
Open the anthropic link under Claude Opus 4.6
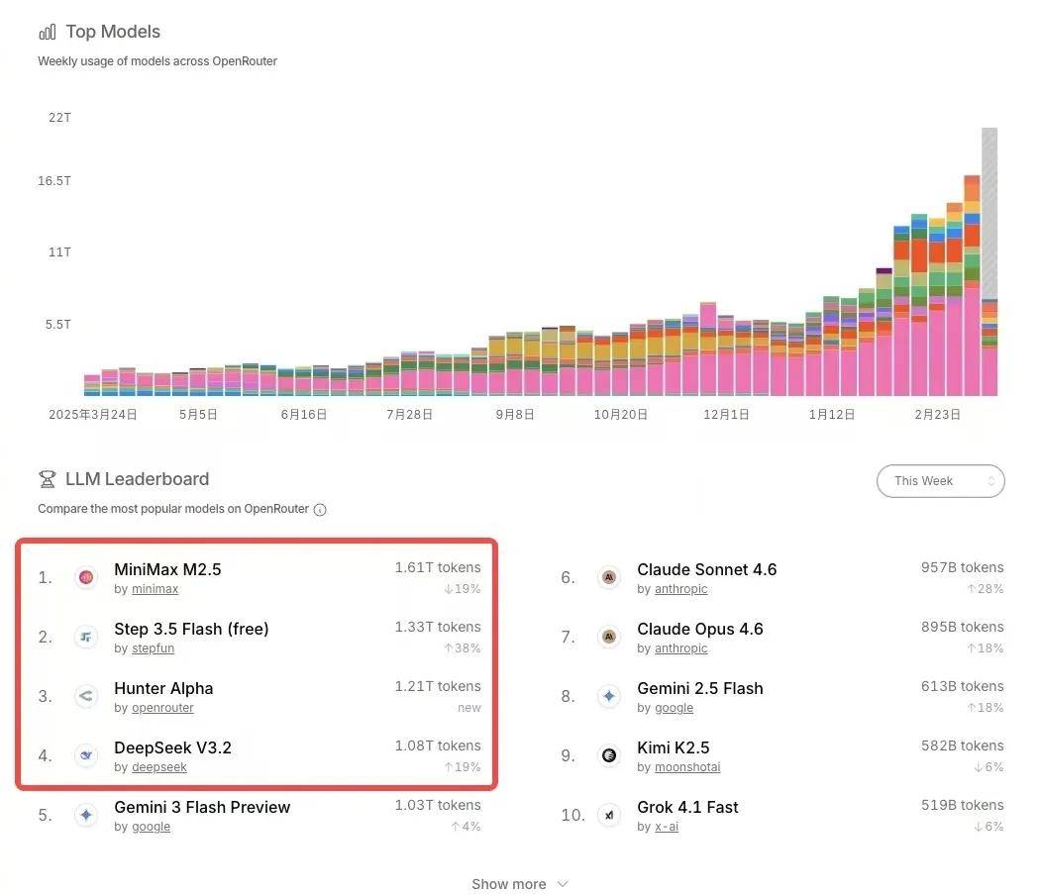click(681, 648)
